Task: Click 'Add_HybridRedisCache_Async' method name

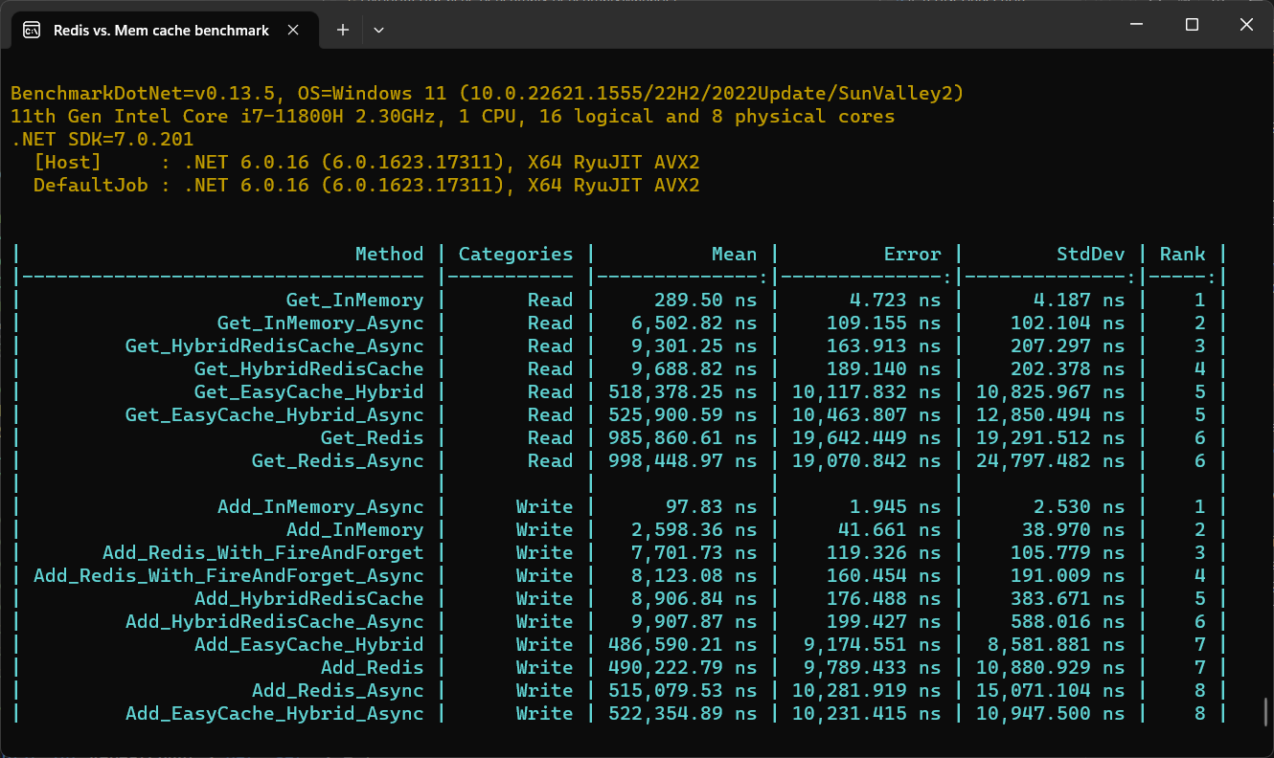Action: point(274,621)
